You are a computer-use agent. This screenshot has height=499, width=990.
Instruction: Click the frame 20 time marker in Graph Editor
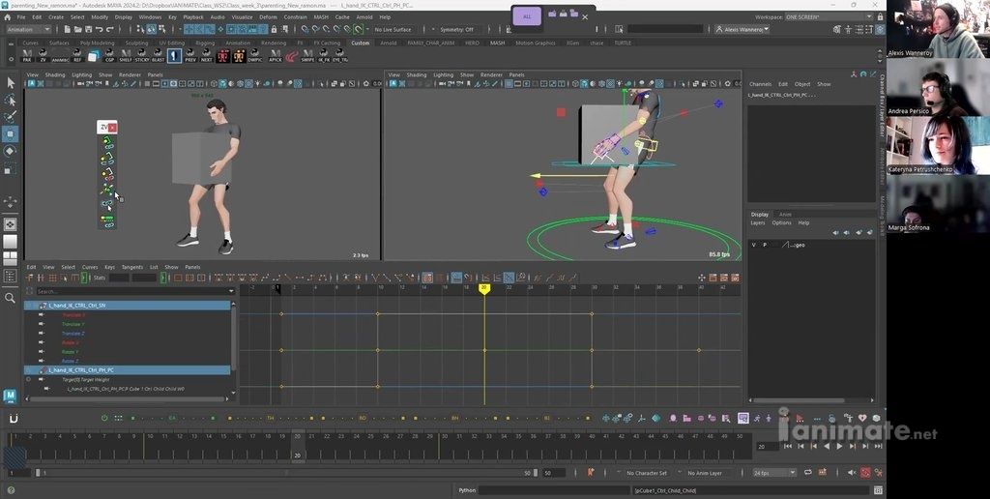484,288
